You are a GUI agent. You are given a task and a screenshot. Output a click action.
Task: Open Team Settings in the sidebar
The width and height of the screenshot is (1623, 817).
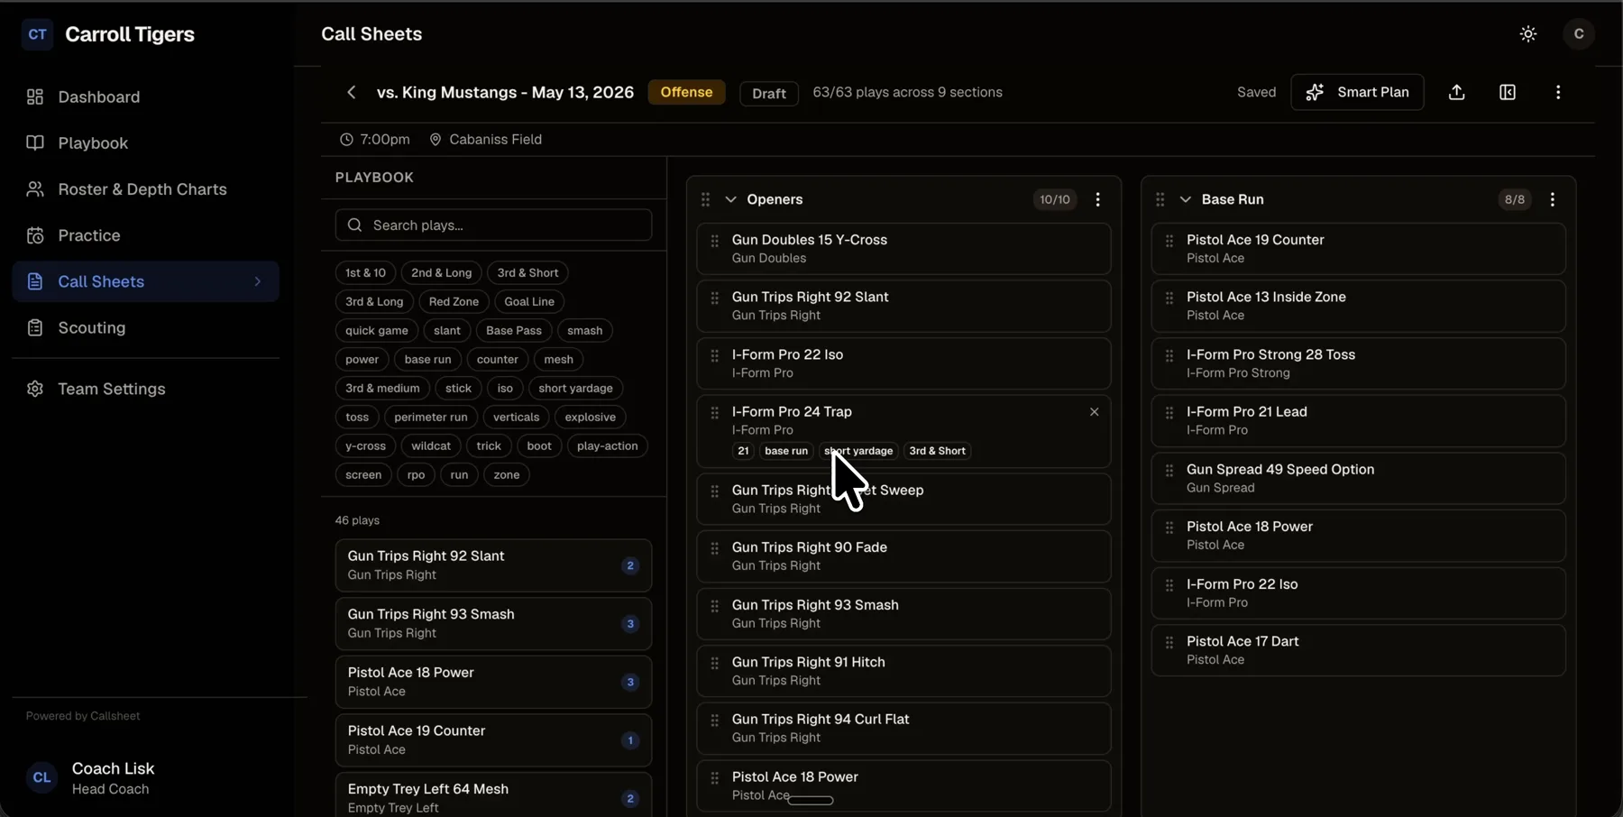pyautogui.click(x=145, y=390)
